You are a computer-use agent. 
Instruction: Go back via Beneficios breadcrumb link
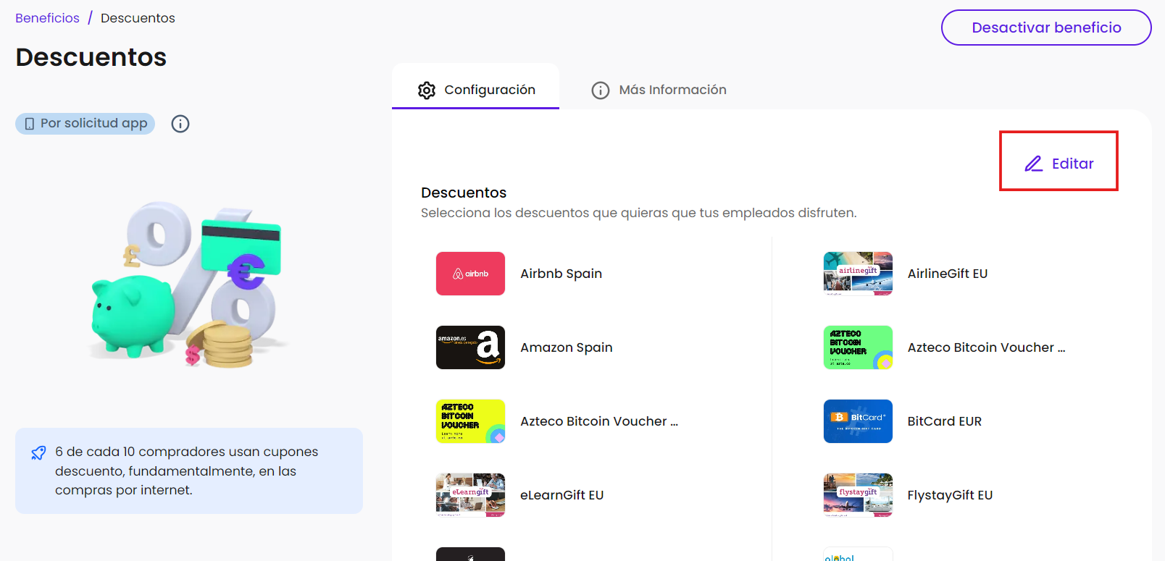(x=47, y=18)
